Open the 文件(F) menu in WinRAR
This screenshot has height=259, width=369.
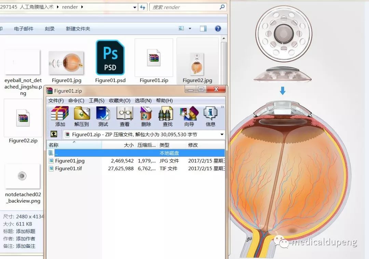tap(56, 100)
